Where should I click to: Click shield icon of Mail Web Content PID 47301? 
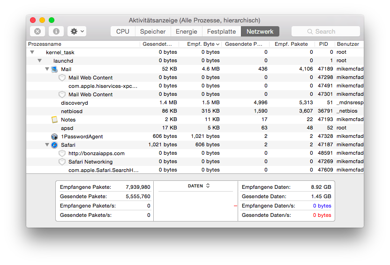(x=62, y=94)
